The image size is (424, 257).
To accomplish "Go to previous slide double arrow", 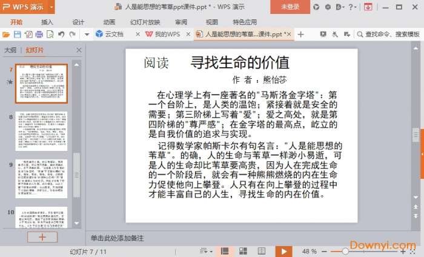I will (416, 207).
